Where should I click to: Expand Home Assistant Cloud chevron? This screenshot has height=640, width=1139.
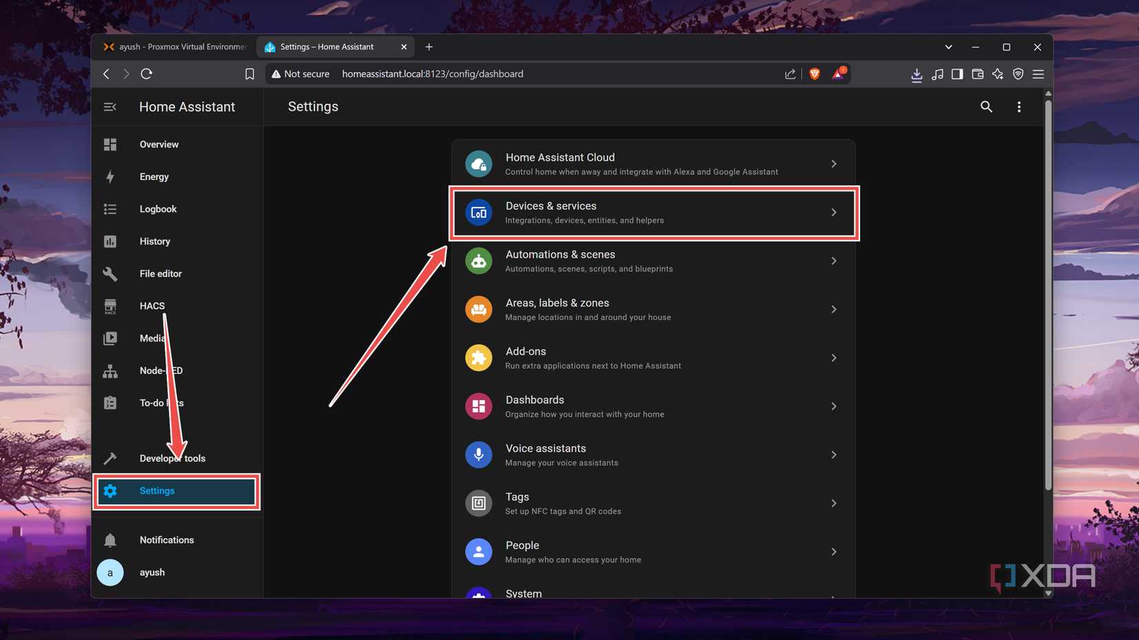click(834, 164)
